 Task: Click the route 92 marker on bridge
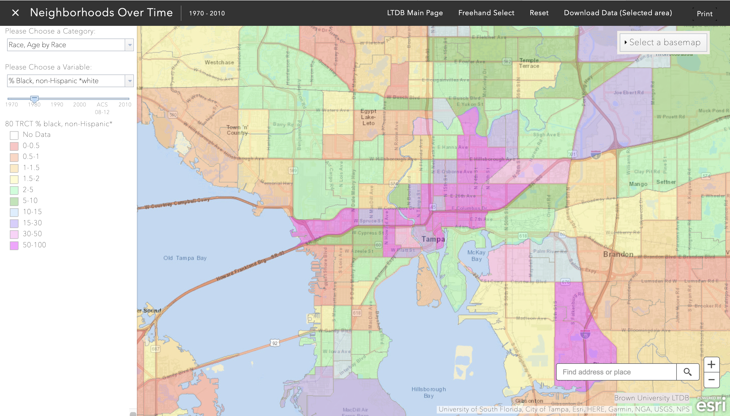[x=275, y=343]
